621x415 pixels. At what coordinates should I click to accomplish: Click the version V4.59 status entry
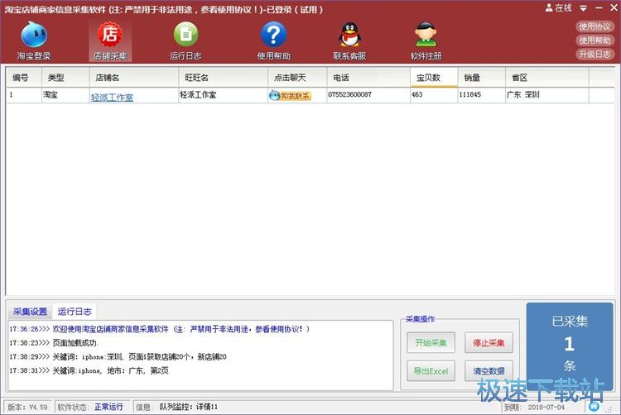pyautogui.click(x=27, y=407)
